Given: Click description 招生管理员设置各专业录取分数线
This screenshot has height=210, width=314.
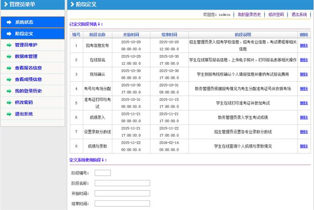Looking at the screenshot, I should click(243, 132).
